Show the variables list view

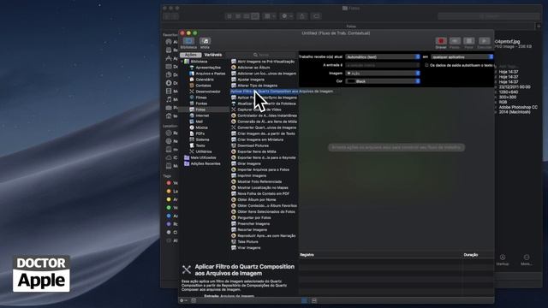click(314, 300)
